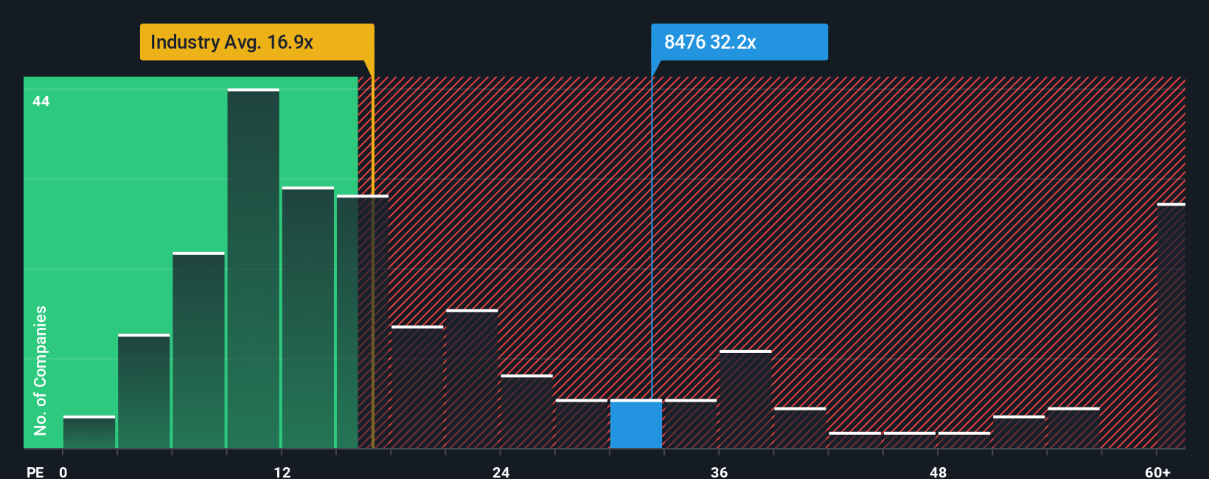Click the 8476 32.2x blue label
1209x479 pixels.
click(739, 42)
